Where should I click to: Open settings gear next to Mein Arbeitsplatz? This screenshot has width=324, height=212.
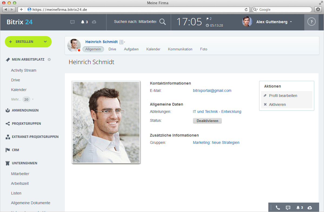49,60
